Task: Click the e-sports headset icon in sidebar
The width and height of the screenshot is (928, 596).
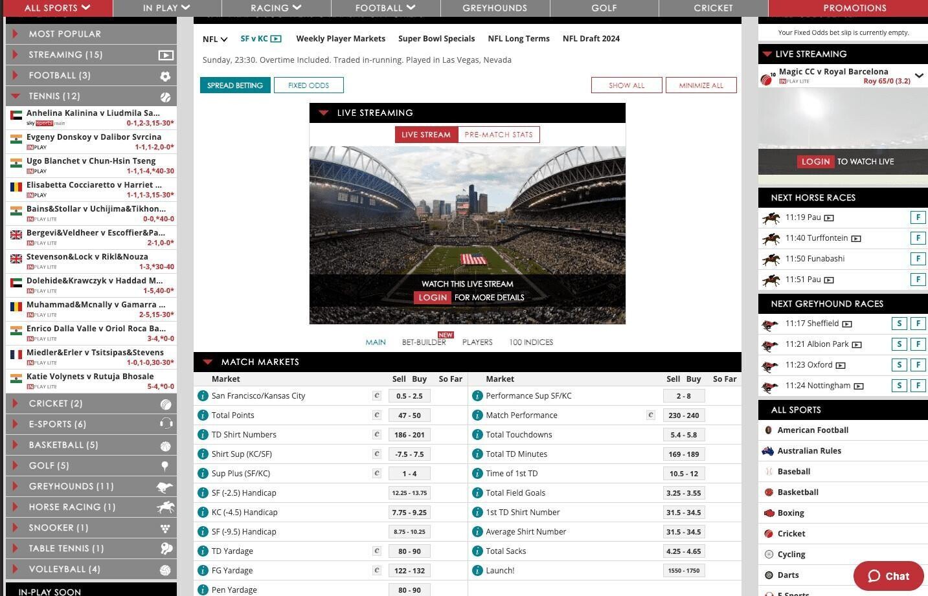Action: pyautogui.click(x=166, y=424)
